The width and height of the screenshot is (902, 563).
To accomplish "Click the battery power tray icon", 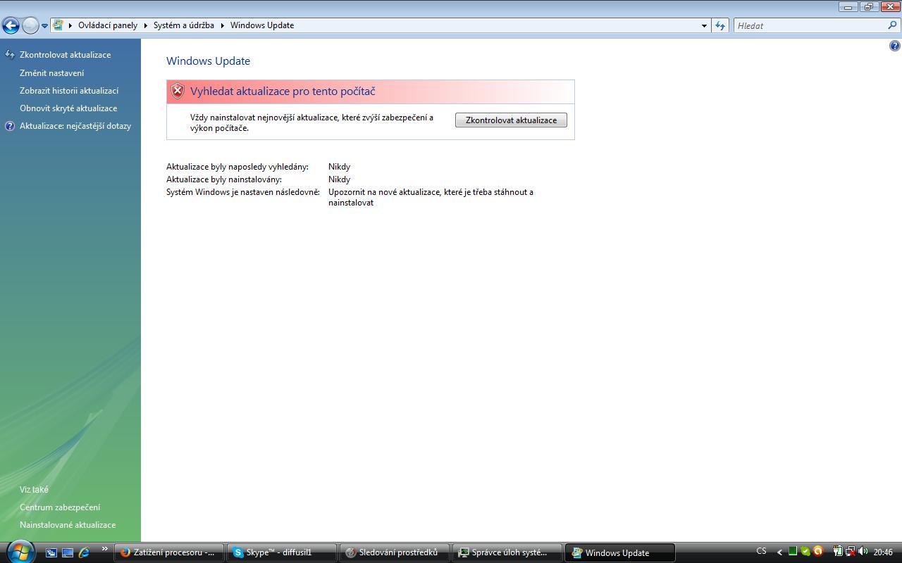I will (838, 552).
